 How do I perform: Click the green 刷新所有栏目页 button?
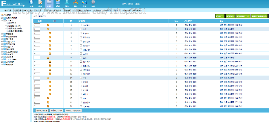click(243, 16)
